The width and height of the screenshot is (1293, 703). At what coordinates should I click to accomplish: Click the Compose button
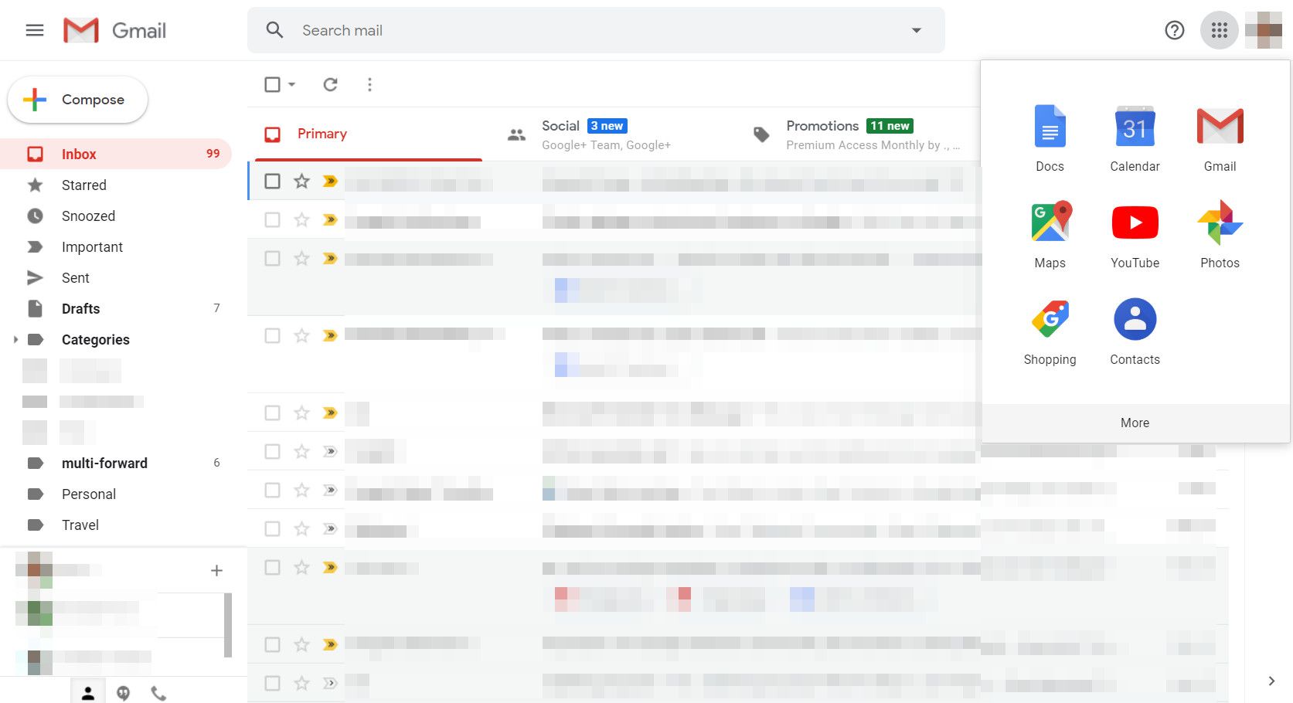pyautogui.click(x=77, y=99)
